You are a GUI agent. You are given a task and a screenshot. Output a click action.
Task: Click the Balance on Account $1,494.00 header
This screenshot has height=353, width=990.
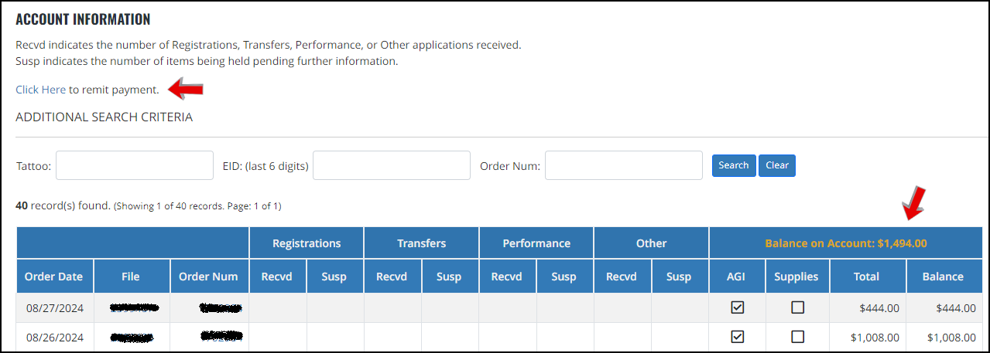[845, 243]
